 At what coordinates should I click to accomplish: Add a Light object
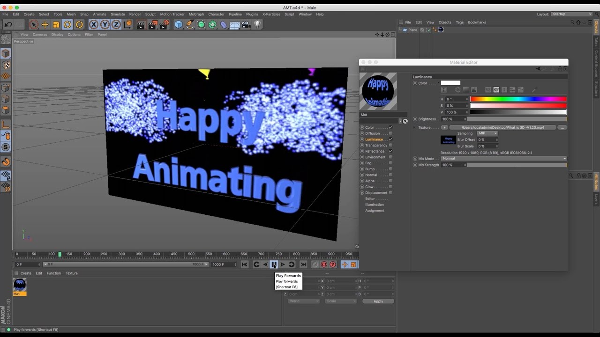tap(257, 24)
